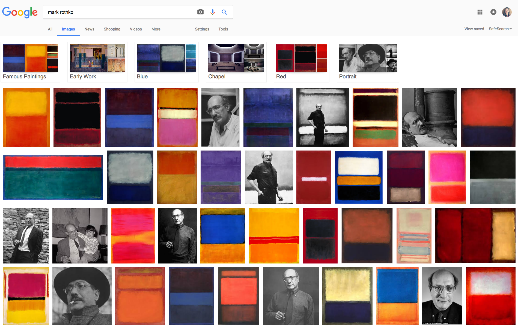Open Getty Images Rothko close-up portrait

tap(442, 296)
